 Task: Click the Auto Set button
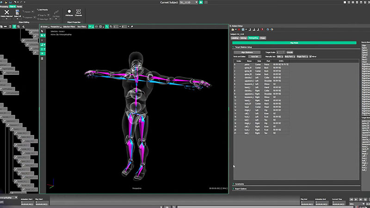click(x=255, y=56)
